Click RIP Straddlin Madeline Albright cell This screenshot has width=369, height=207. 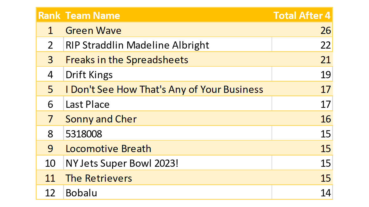tap(137, 45)
